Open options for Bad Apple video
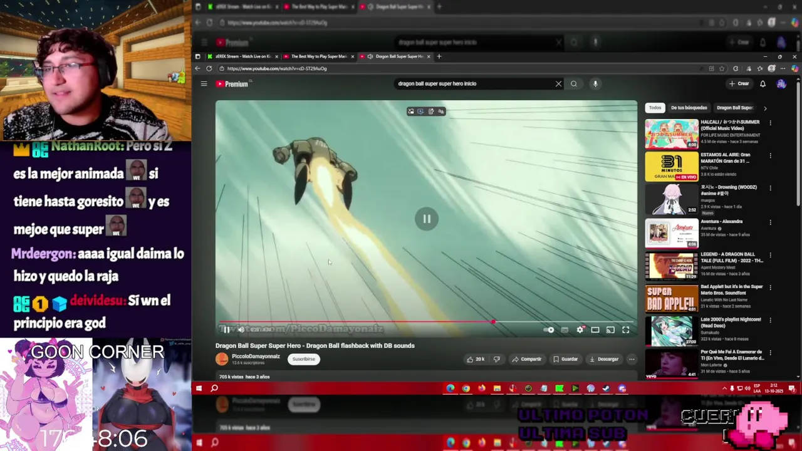This screenshot has width=802, height=451. pos(770,288)
